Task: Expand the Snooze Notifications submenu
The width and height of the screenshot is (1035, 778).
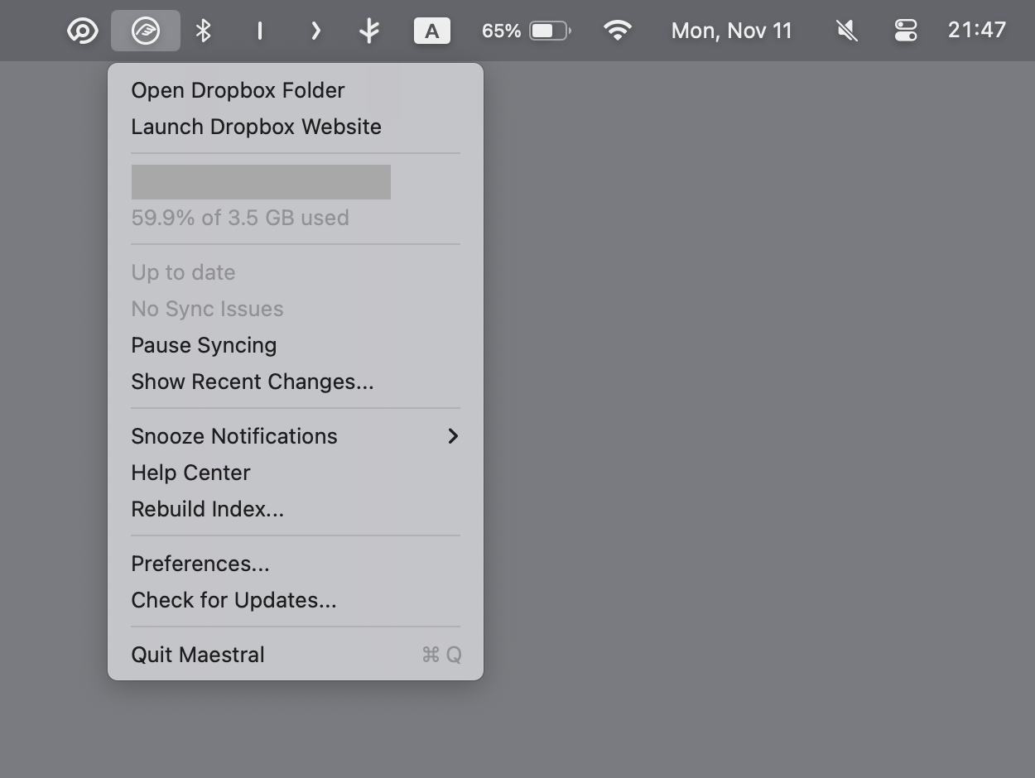Action: (296, 436)
